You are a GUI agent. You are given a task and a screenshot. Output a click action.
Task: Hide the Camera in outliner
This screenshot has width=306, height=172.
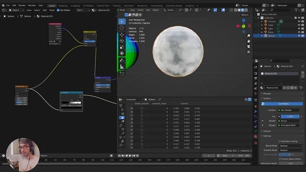point(299,21)
